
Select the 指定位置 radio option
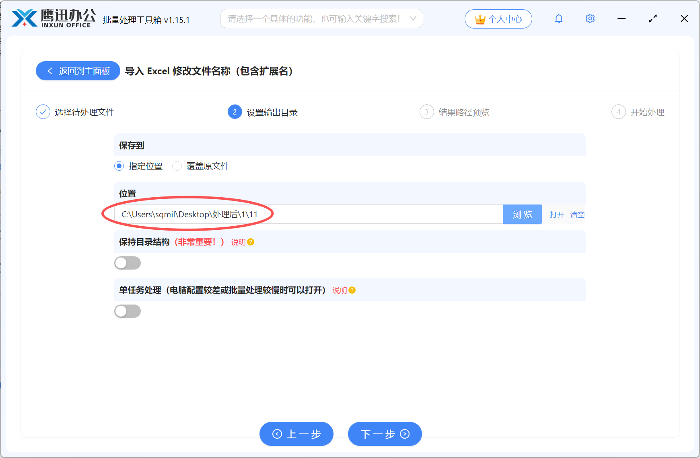[119, 166]
